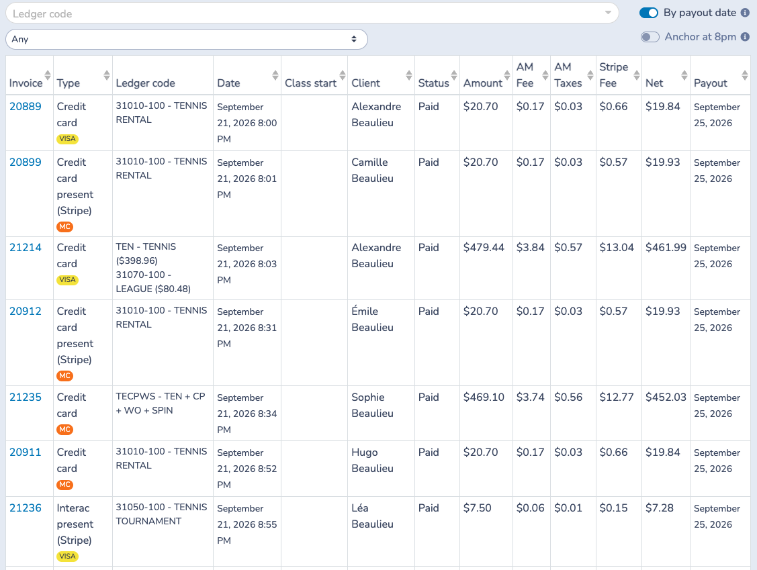Screen dimensions: 757x570
Task: Open invoice 20911
Action: coord(25,453)
